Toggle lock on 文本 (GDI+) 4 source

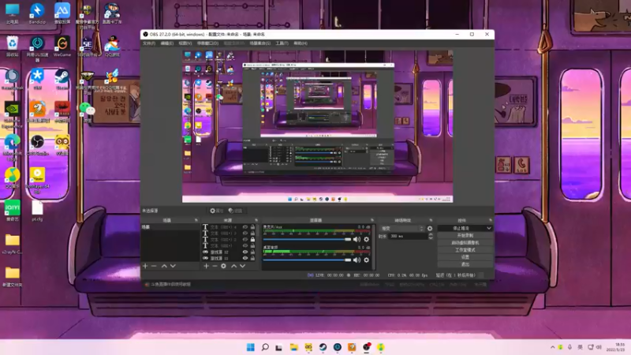tap(252, 227)
